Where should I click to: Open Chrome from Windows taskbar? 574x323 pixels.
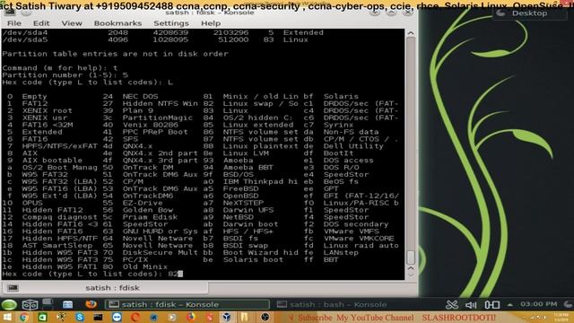tap(24, 317)
